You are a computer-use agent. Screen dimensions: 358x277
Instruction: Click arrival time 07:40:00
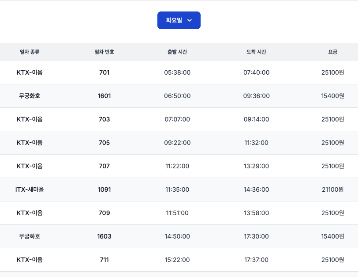[x=257, y=72]
